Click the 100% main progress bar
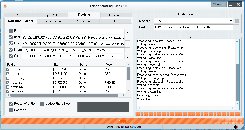Screen dimensions: 245x130 click(x=123, y=121)
